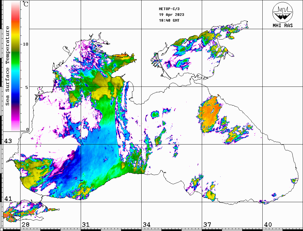Click the MHI RAS logo emblem
This screenshot has width=303, height=231.
(x=283, y=12)
